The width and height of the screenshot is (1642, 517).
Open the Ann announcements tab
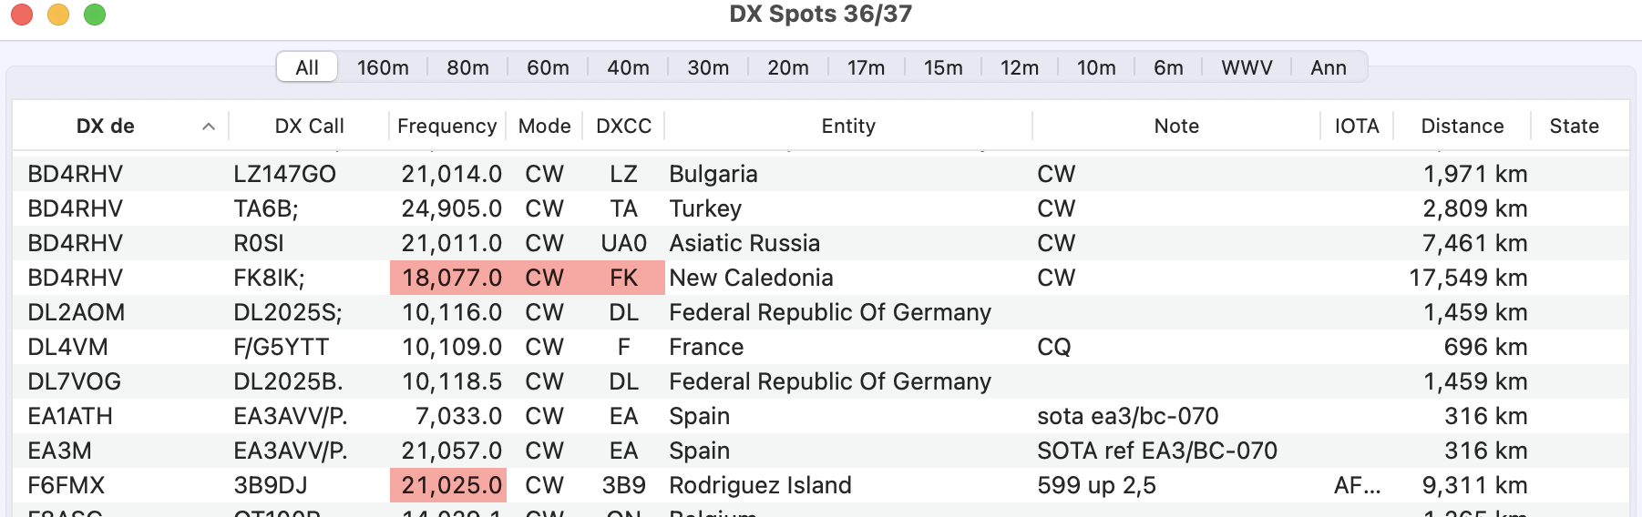click(x=1328, y=67)
